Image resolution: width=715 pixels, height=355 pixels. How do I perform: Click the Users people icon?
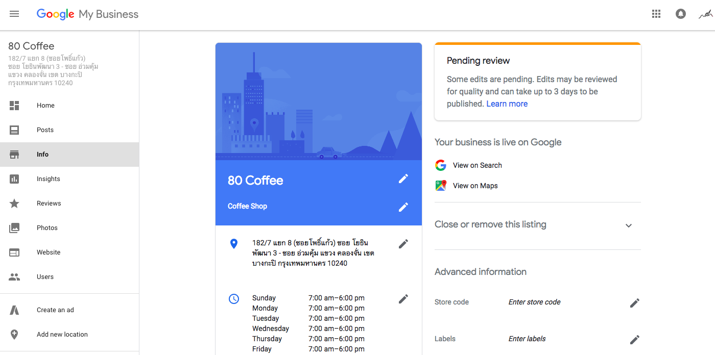(14, 277)
